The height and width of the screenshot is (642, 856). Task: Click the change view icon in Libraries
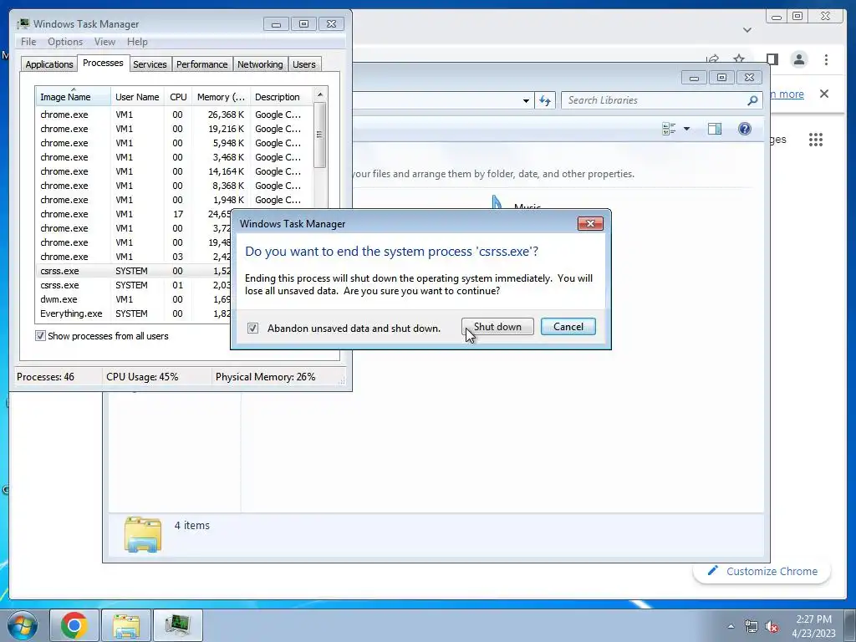click(x=669, y=129)
